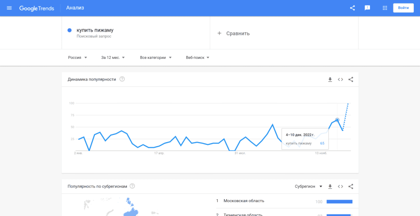This screenshot has height=216, width=420.
Task: Open help icon next to Динамика популярности
Action: click(122, 79)
